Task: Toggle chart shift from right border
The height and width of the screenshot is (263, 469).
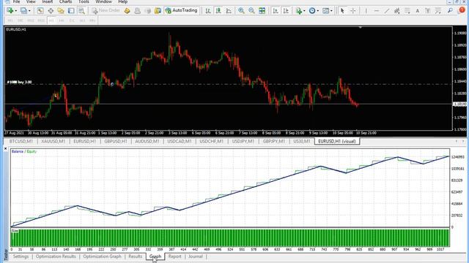Action: (286, 11)
